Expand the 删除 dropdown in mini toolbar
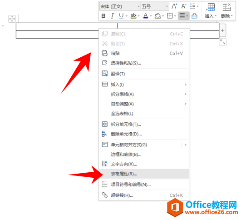The height and width of the screenshot is (220, 241). 231,16
